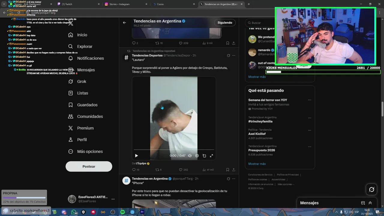Open Inicio home in X sidebar
Viewport: 384px width, 216px height.
[x=78, y=35]
